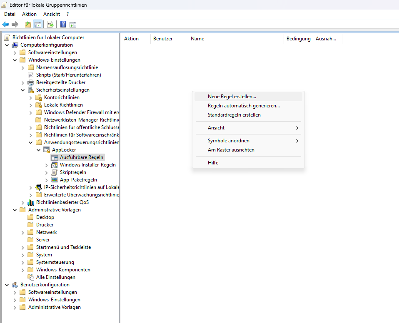Click the Richtlinienbasierter QoS chart icon
The width and height of the screenshot is (399, 323).
tap(31, 202)
